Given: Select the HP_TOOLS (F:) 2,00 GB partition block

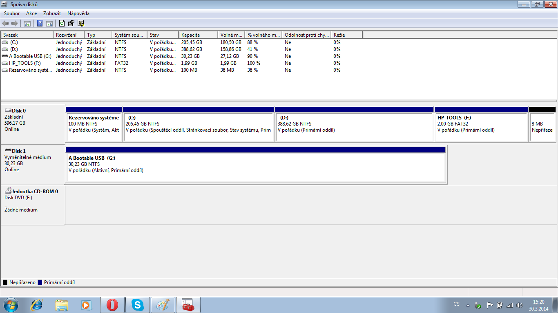Looking at the screenshot, I should point(481,124).
